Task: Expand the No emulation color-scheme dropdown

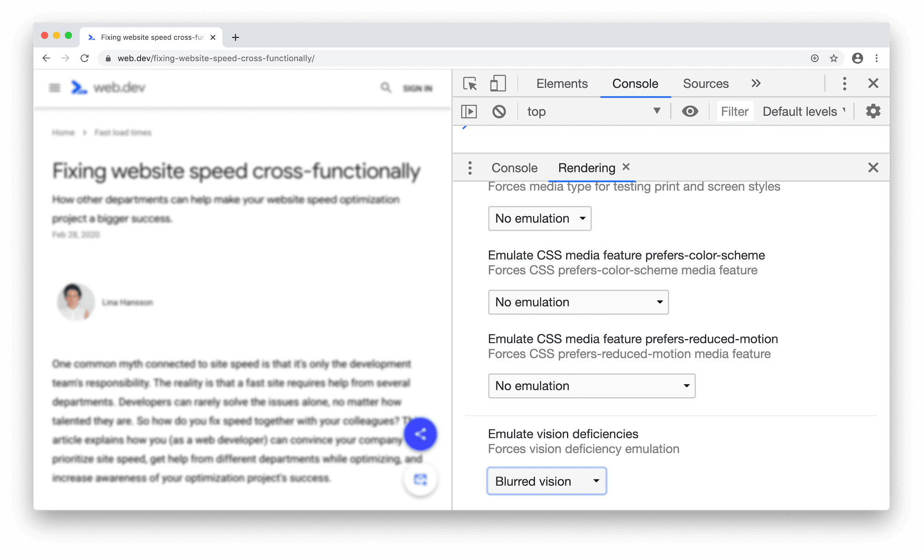Action: 577,302
